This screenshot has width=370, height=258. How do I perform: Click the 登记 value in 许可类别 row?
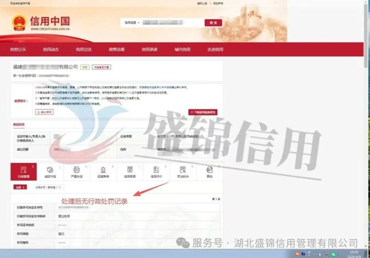61,234
